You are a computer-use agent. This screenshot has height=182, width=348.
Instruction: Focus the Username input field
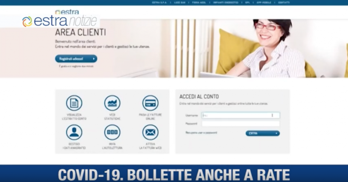point(241,115)
